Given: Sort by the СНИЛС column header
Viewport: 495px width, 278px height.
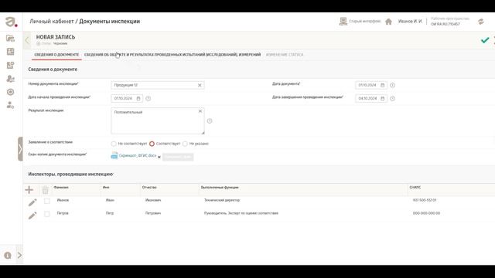Looking at the screenshot, I should pyautogui.click(x=415, y=187).
